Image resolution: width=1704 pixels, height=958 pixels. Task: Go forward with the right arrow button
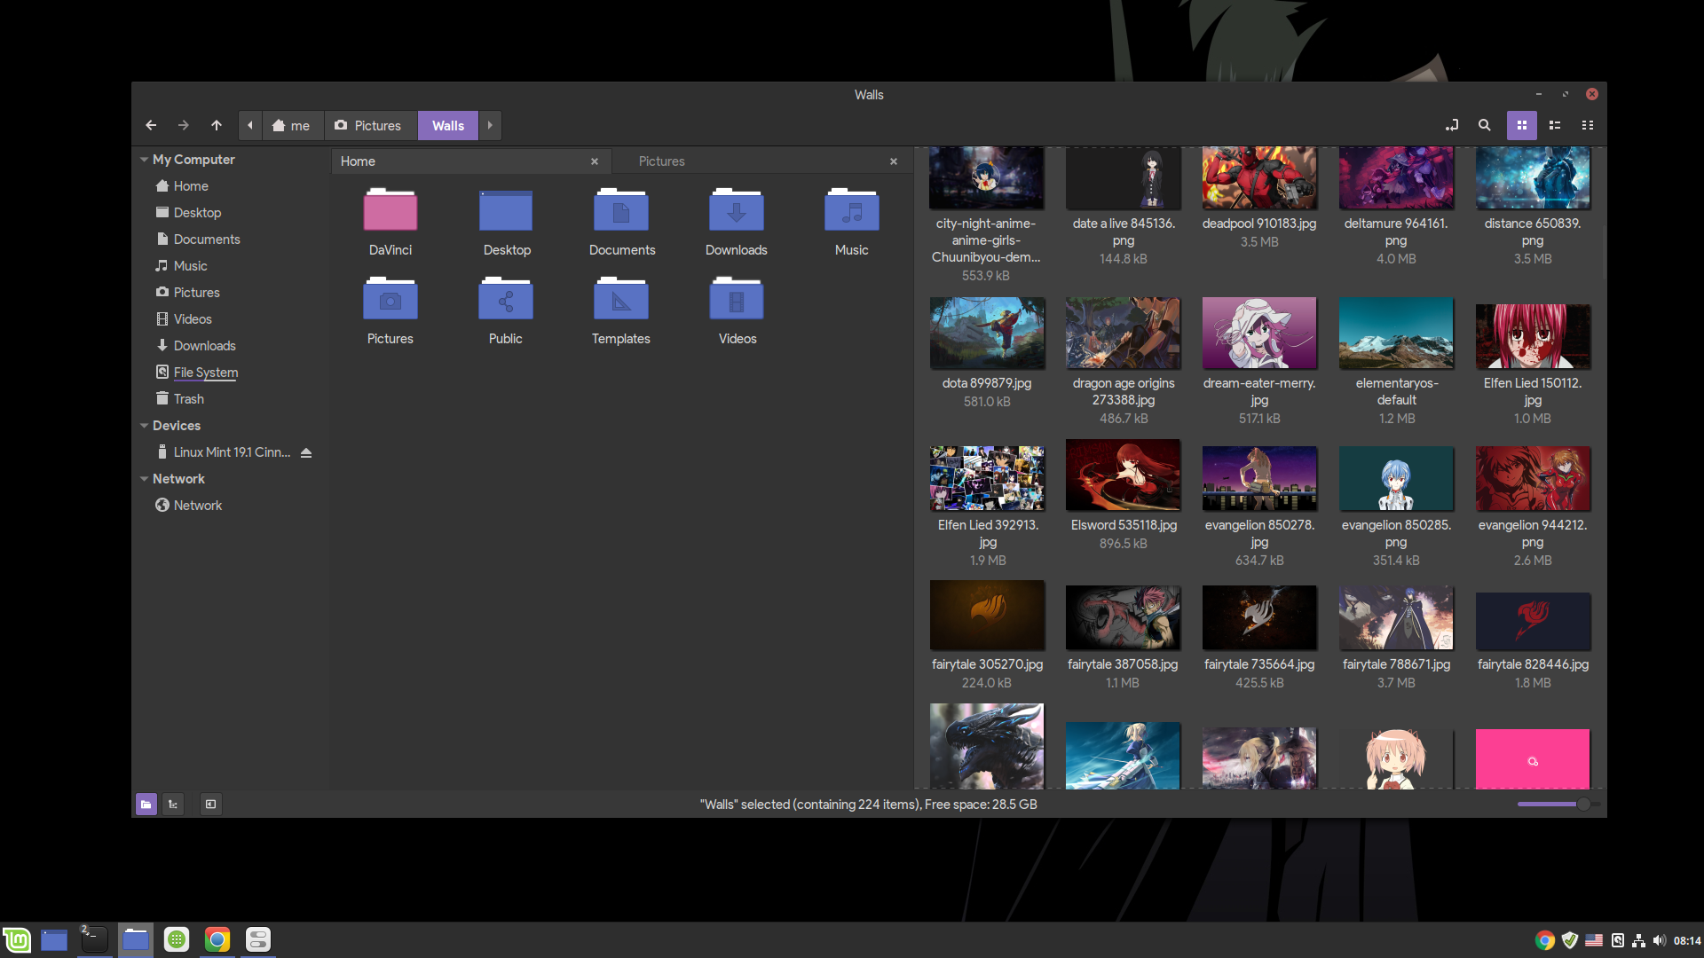pyautogui.click(x=184, y=125)
